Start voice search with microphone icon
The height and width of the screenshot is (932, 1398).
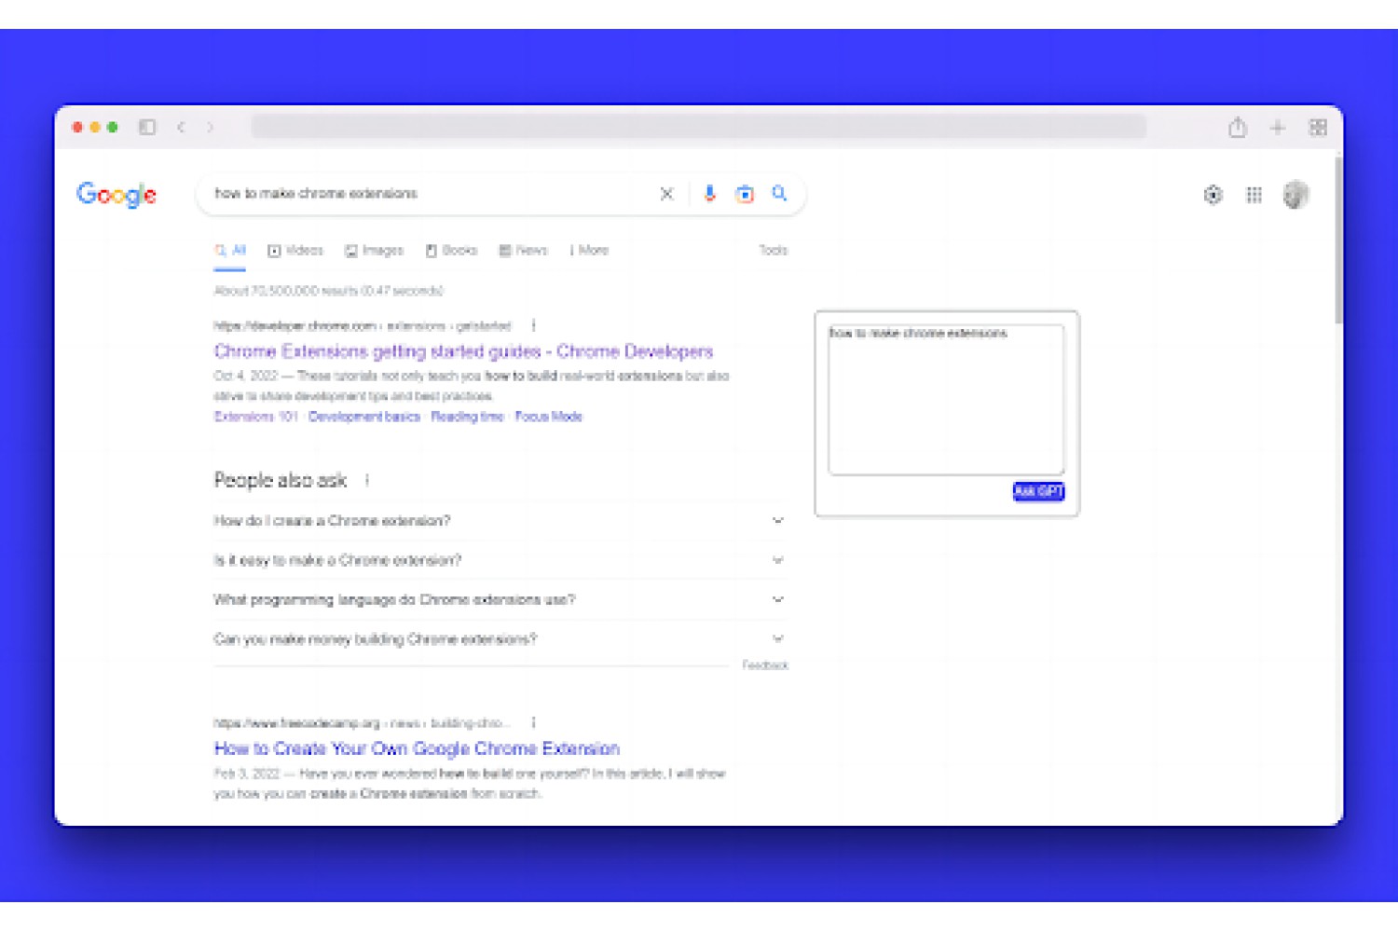click(x=709, y=194)
